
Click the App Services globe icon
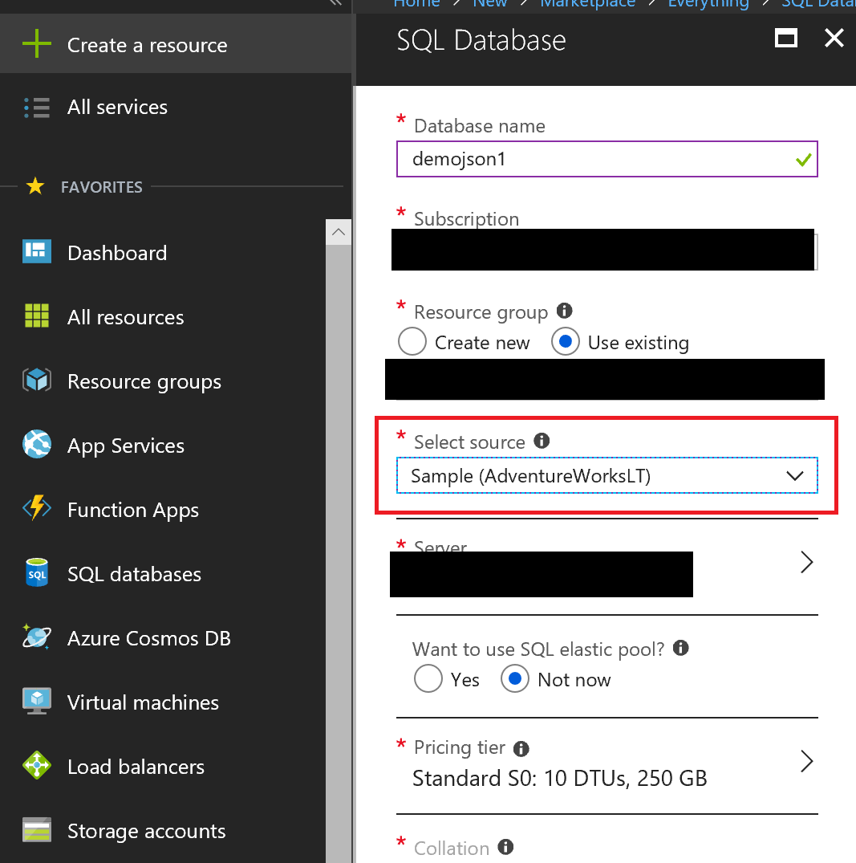pos(37,444)
